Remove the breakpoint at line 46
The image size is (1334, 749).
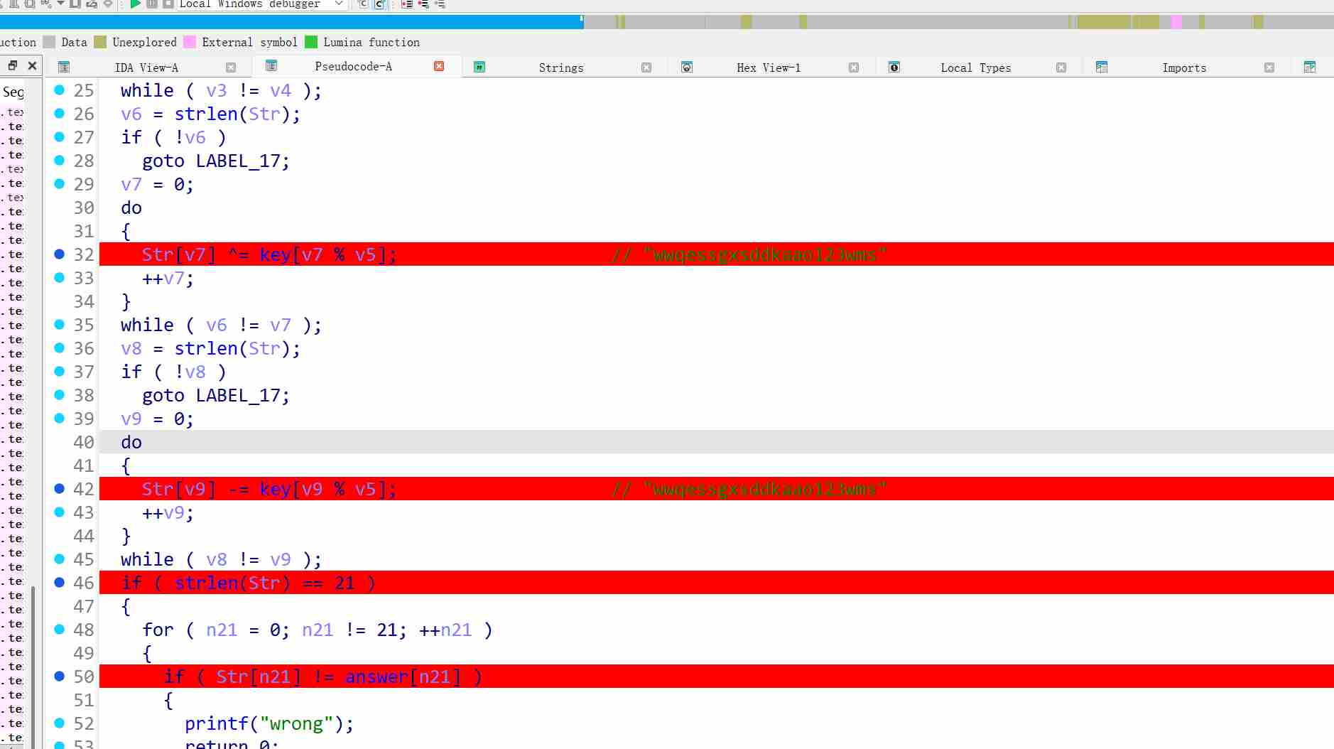[60, 583]
